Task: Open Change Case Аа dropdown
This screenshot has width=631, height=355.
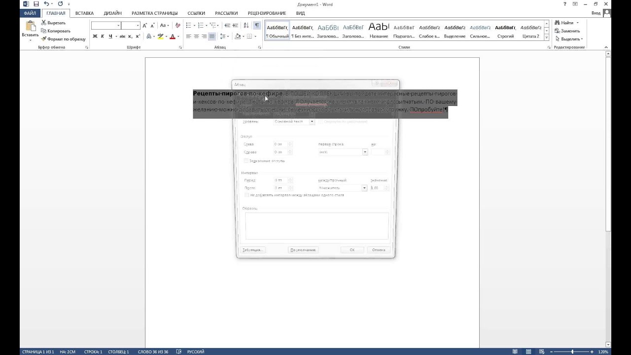Action: point(165,25)
